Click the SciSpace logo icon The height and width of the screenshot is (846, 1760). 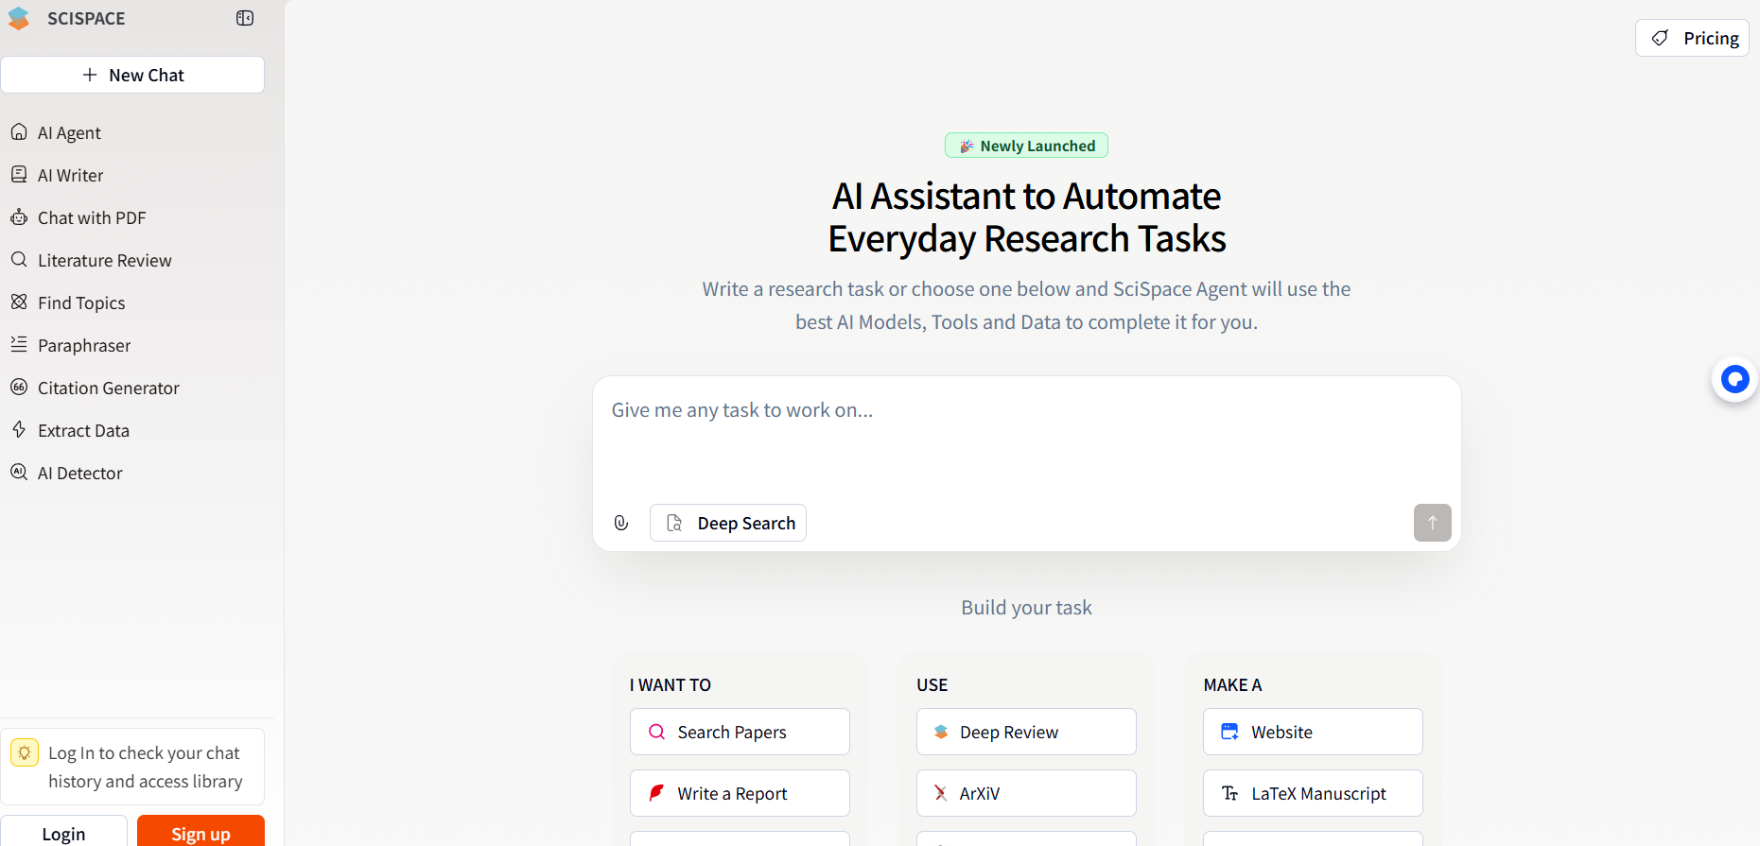(x=19, y=18)
